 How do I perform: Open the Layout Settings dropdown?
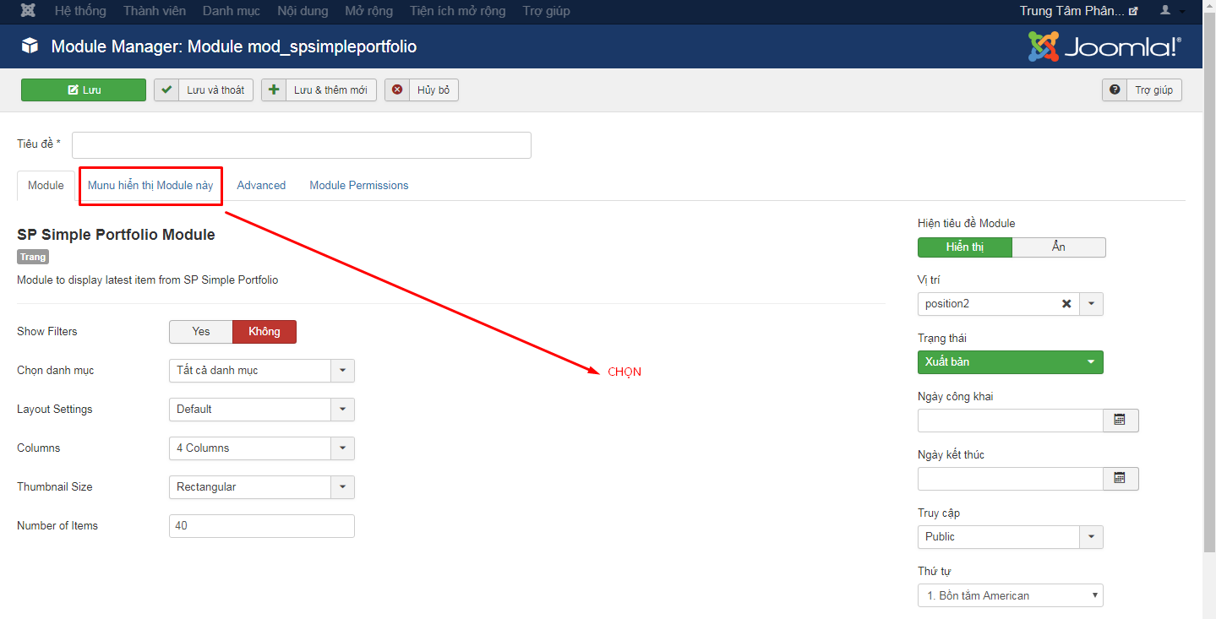(262, 409)
